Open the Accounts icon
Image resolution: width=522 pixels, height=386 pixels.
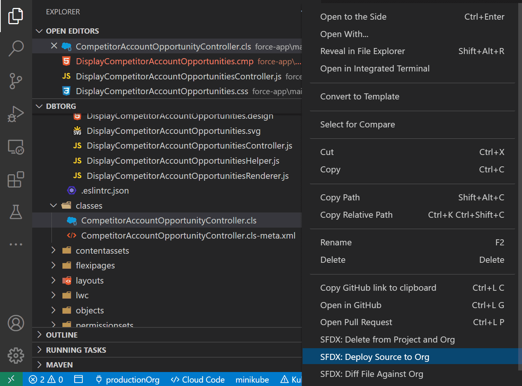click(x=16, y=323)
